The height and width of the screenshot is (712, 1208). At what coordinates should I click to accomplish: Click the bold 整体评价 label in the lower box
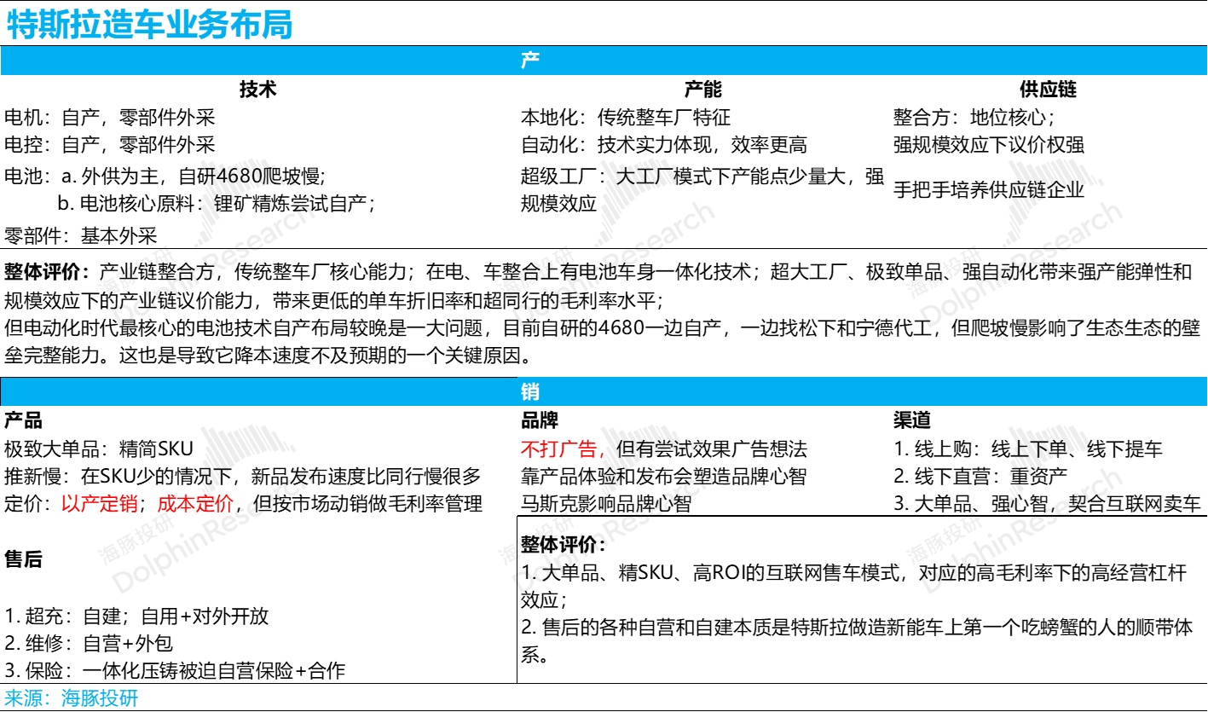point(564,545)
